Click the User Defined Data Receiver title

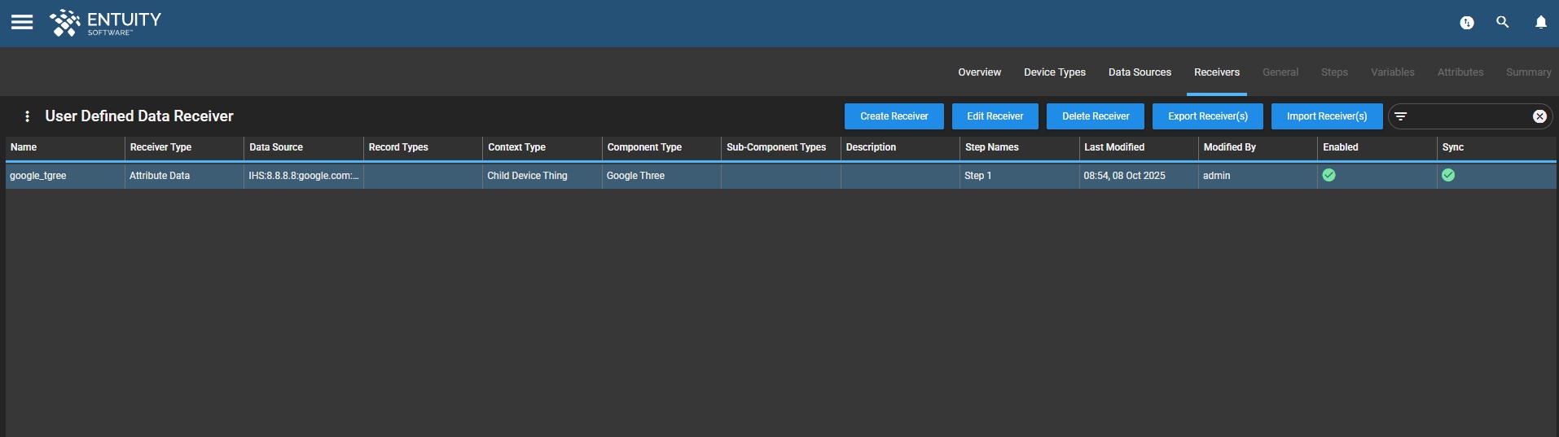coord(139,116)
